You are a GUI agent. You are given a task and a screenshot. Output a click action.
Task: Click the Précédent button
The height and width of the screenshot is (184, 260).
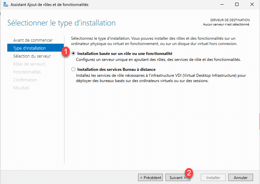coord(150,177)
